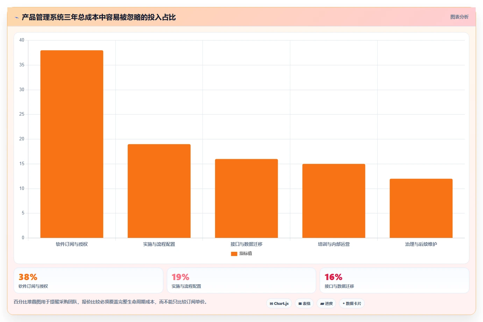Image resolution: width=483 pixels, height=322 pixels.
Task: Click the y-axis value 40
Action: tap(22, 40)
